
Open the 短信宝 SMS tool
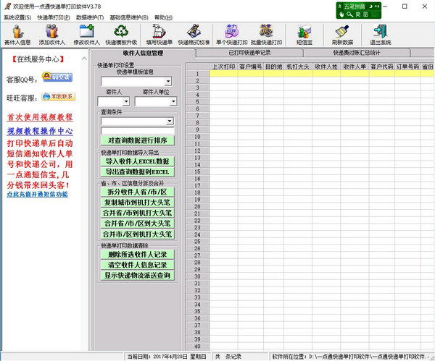[304, 34]
